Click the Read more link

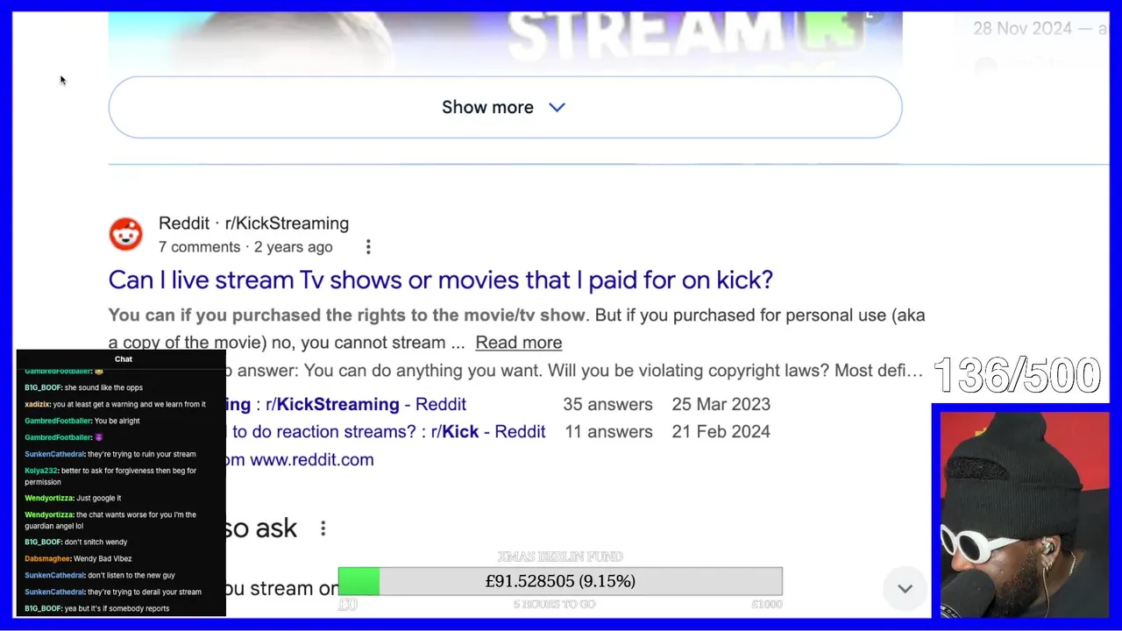coord(518,343)
